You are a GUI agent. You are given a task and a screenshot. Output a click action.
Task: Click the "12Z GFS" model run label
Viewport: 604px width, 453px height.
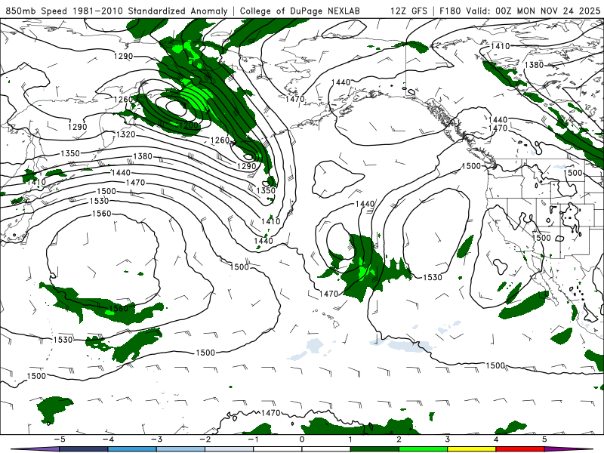(x=408, y=11)
